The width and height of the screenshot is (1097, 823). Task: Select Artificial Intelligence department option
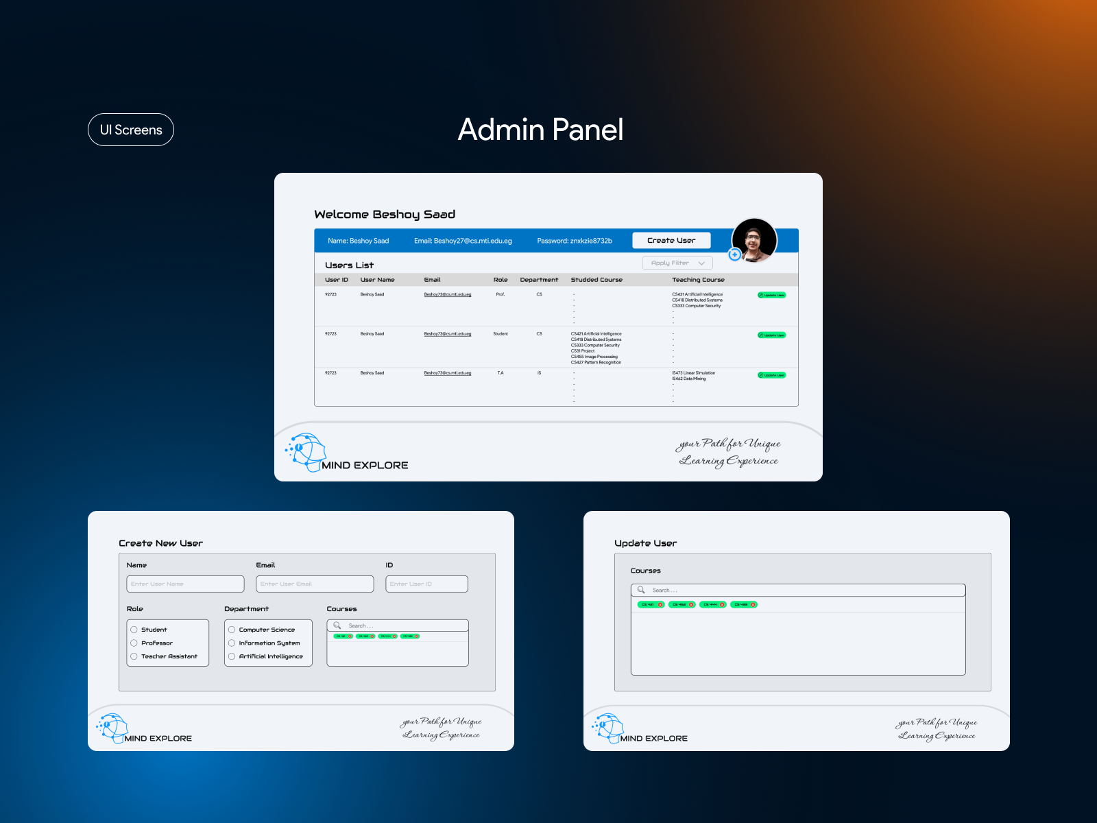click(x=232, y=656)
